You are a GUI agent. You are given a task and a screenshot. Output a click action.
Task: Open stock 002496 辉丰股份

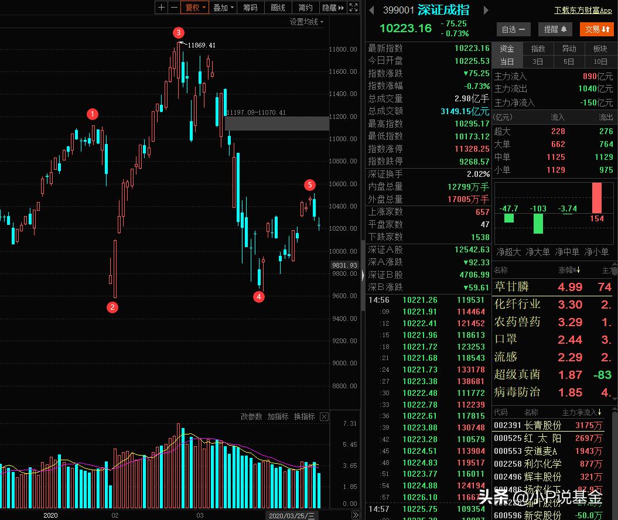click(x=548, y=477)
